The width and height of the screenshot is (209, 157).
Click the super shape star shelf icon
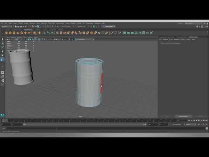point(40,33)
